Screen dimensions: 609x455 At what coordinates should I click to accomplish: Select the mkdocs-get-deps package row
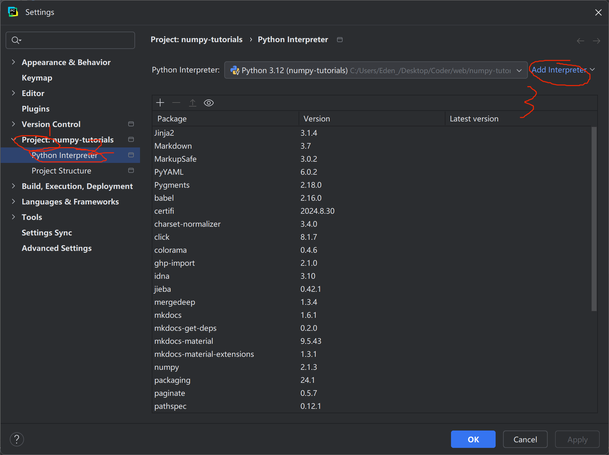pyautogui.click(x=372, y=328)
